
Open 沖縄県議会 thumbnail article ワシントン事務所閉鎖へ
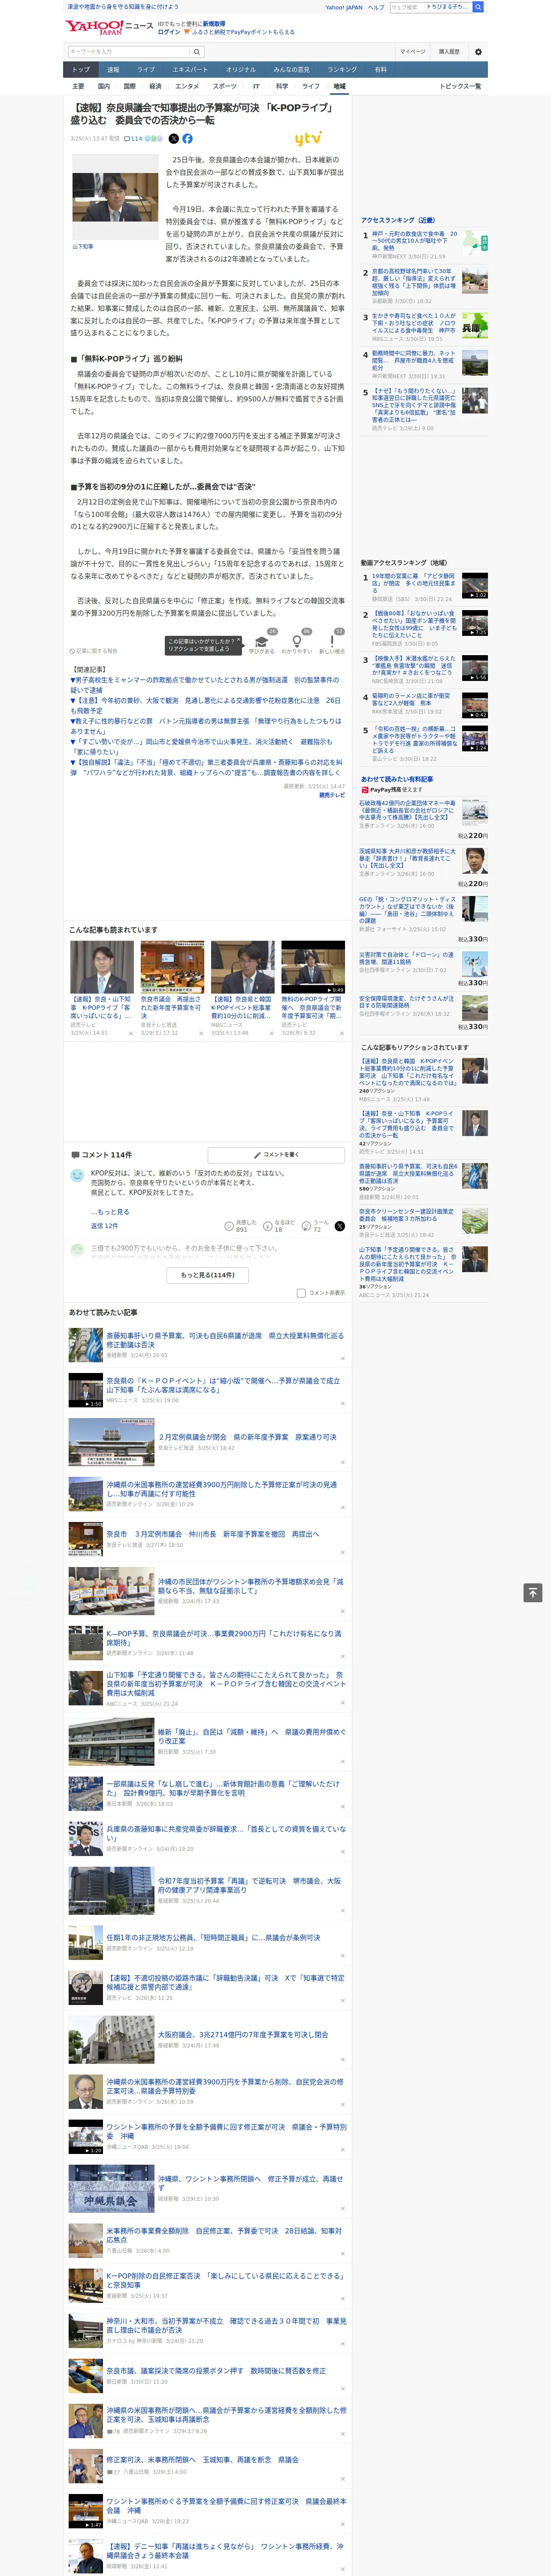tap(111, 2190)
